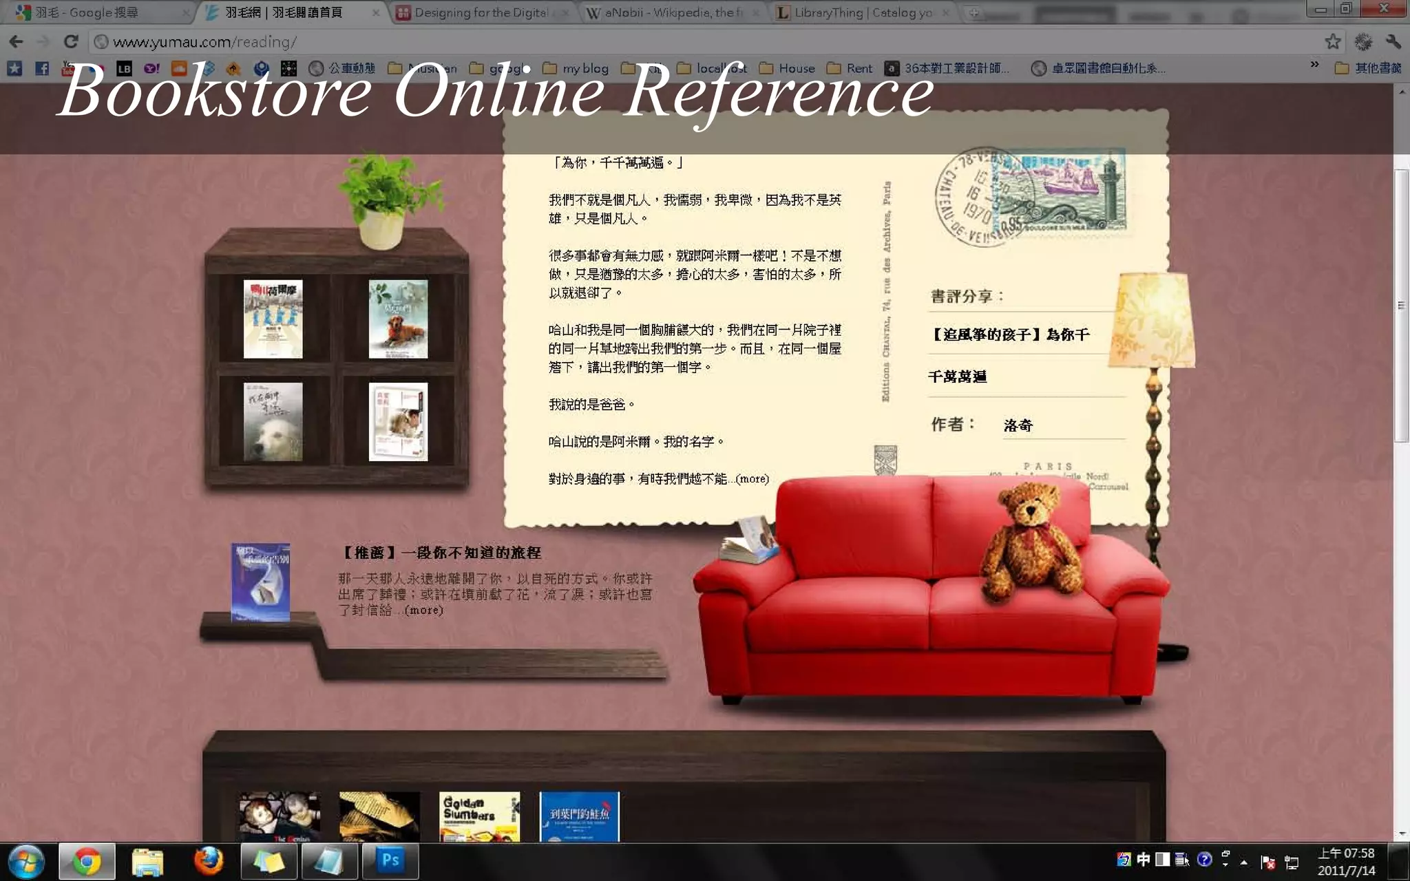Open the Facebook bookmark icon
The height and width of the screenshot is (881, 1410).
point(42,68)
